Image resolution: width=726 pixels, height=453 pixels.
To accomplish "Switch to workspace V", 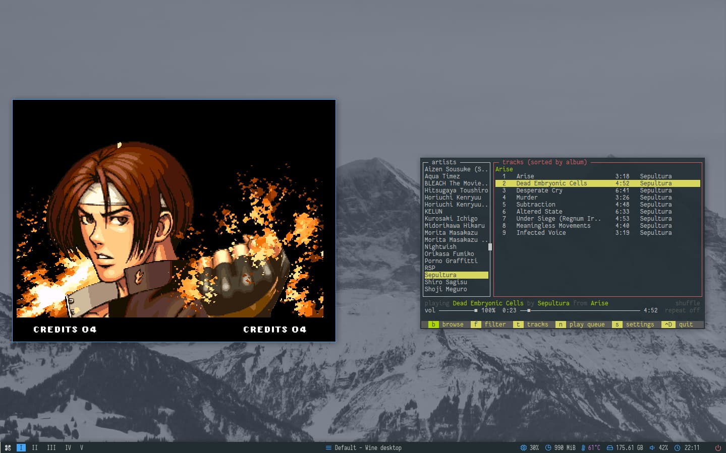I will coord(82,447).
